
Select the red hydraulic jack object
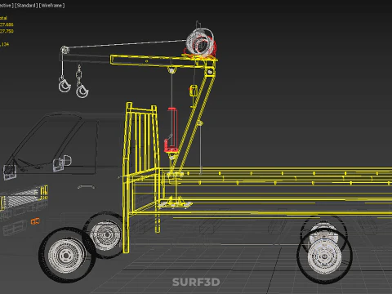171,130
